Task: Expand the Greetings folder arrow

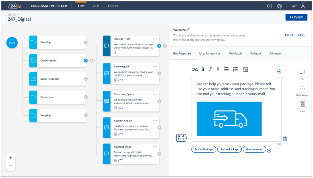Action: [86, 42]
